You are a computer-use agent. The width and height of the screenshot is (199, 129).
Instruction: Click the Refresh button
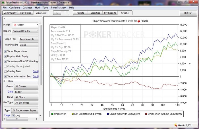[x=188, y=13]
